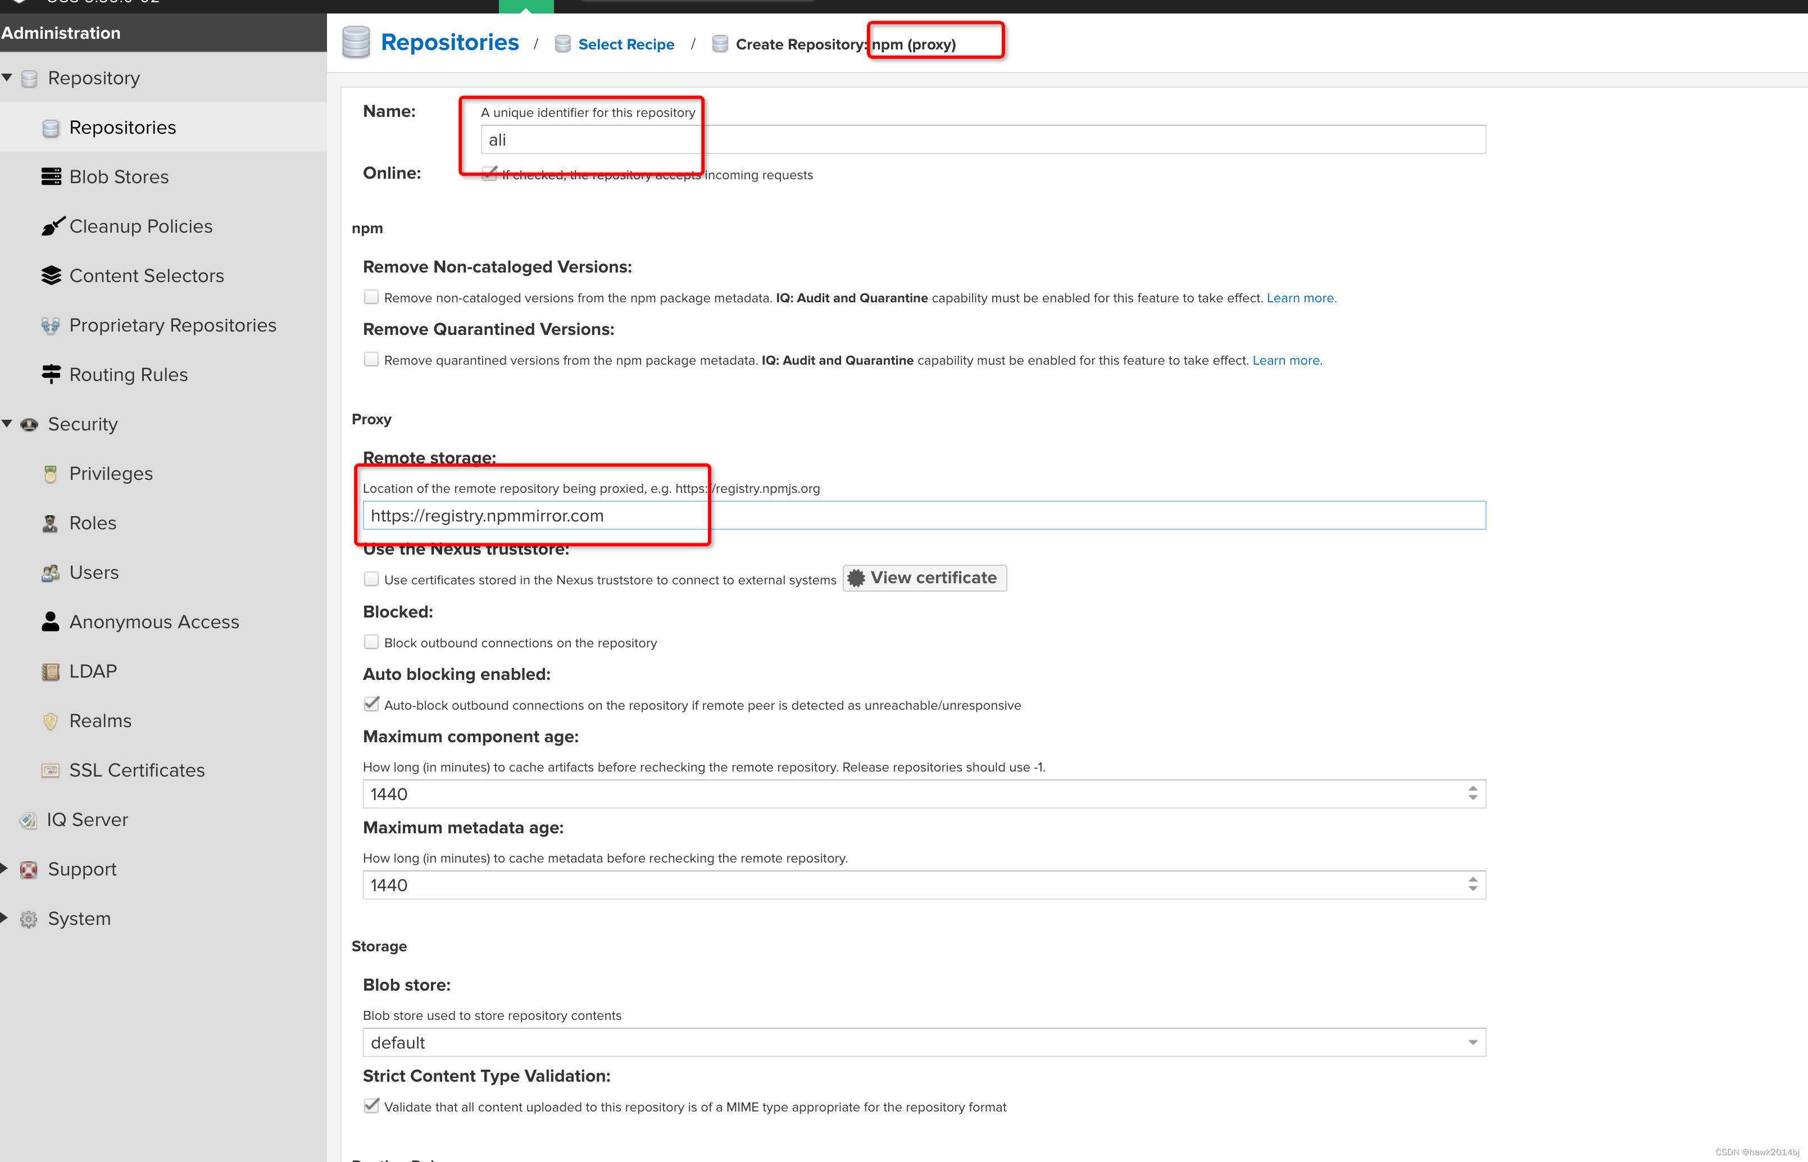Collapse the Security tree section
1808x1162 pixels.
pyautogui.click(x=7, y=424)
